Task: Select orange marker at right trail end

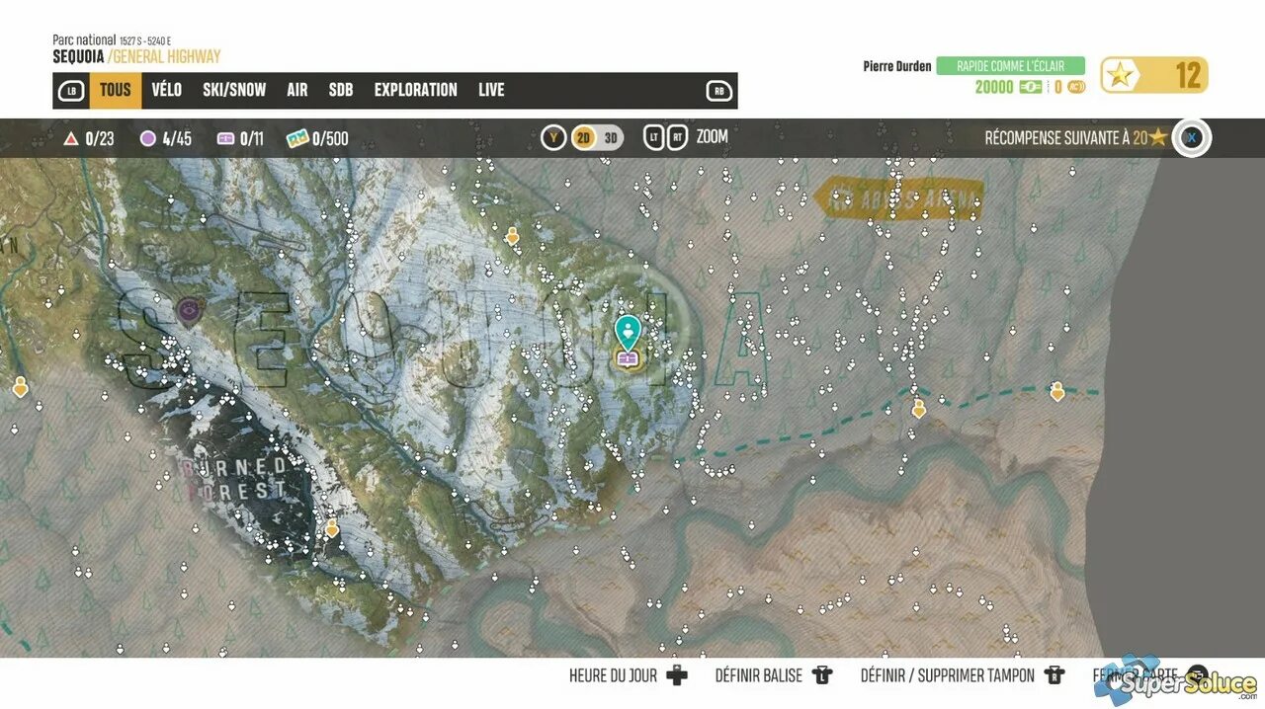Action: point(1056,392)
